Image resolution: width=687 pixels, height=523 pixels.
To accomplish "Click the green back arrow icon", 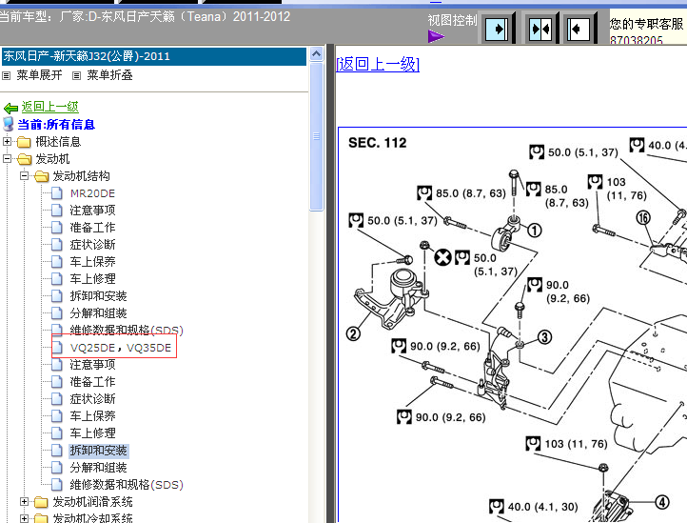I will [10, 108].
